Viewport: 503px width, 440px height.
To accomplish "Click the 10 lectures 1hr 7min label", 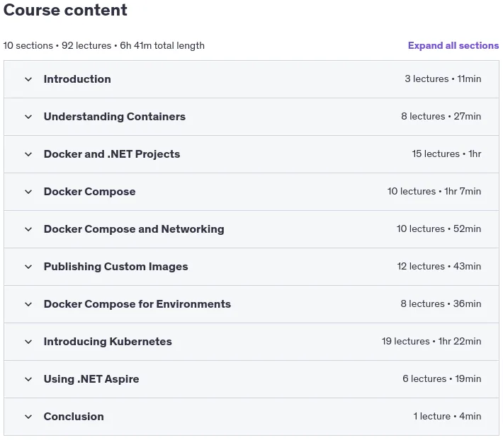I will coord(434,191).
